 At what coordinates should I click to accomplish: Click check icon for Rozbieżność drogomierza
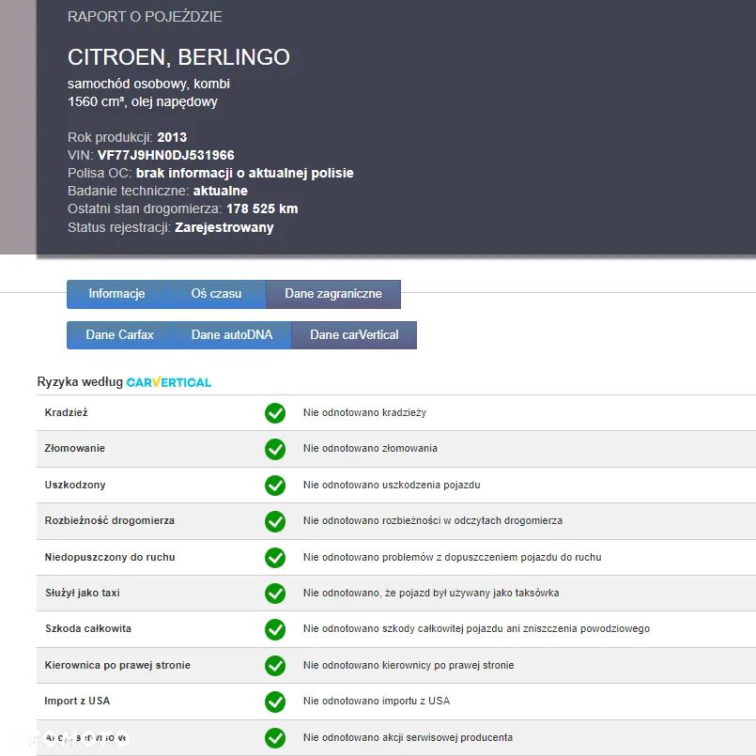(x=275, y=521)
